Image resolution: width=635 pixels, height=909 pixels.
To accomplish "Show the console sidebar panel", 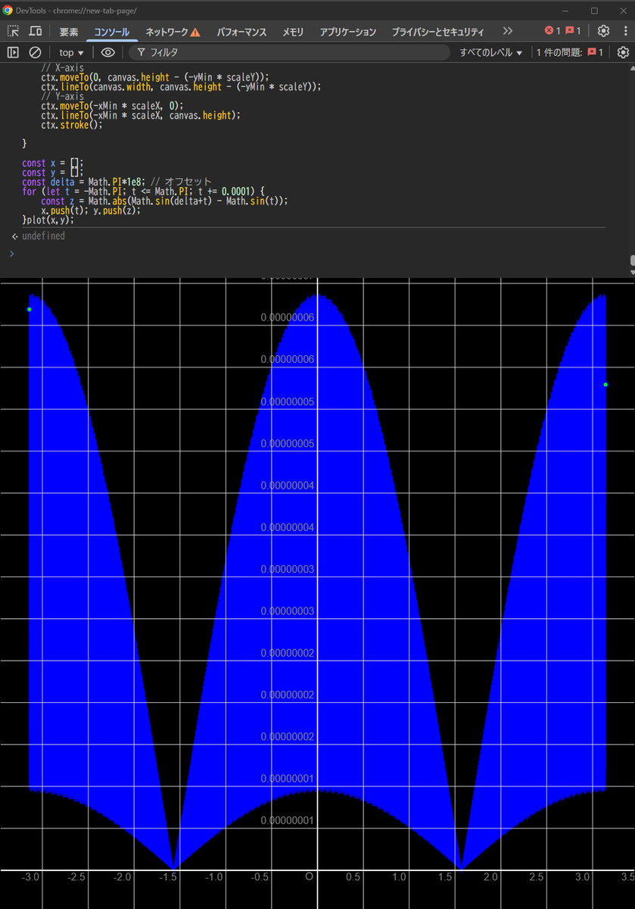I will coord(13,52).
